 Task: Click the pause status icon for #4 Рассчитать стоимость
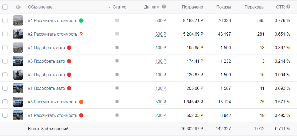pyautogui.click(x=117, y=20)
